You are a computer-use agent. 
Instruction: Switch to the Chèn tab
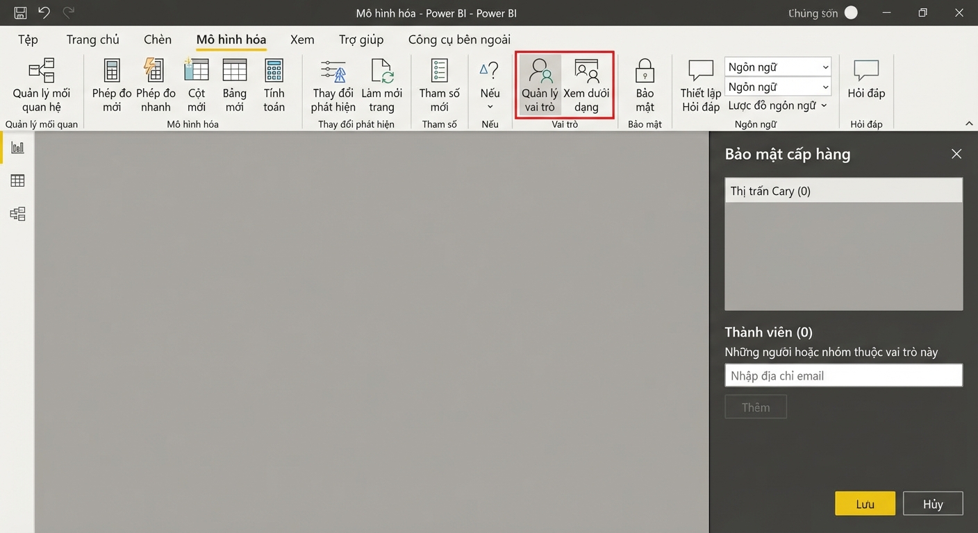pyautogui.click(x=158, y=40)
